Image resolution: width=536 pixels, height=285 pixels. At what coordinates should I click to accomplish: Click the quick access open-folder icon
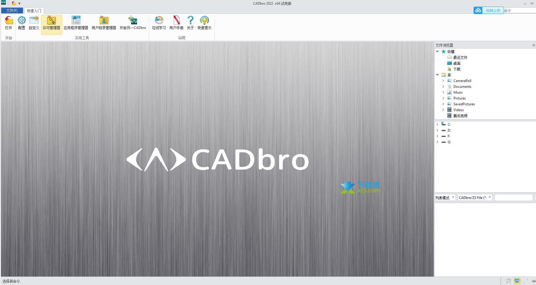14,3
